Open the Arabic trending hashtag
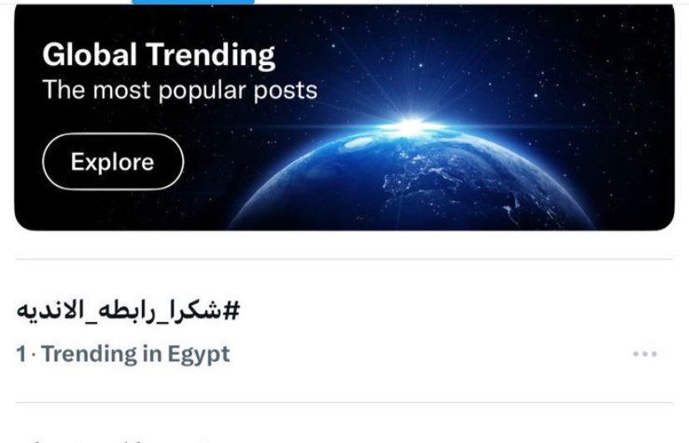The height and width of the screenshot is (443, 689). pyautogui.click(x=127, y=311)
